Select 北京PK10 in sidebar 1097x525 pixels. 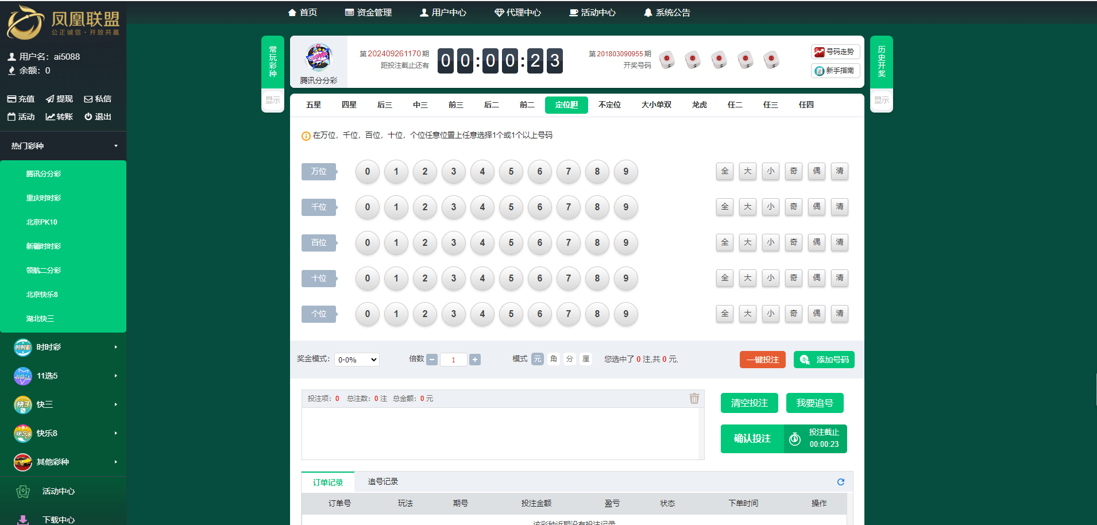[x=42, y=222]
